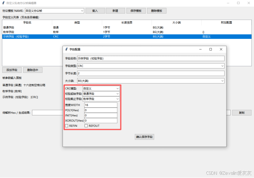
Task: Open the 校验起始字段 dropdown
Action: click(x=101, y=94)
